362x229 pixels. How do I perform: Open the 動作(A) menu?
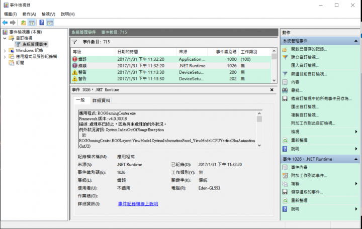click(x=29, y=14)
